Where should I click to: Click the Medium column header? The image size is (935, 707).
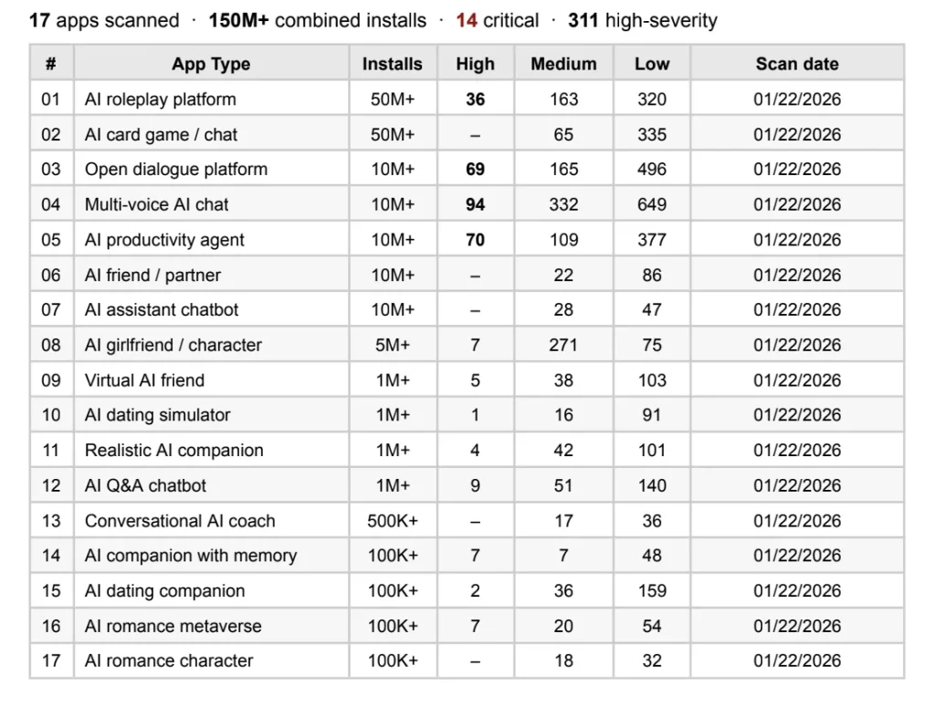563,64
